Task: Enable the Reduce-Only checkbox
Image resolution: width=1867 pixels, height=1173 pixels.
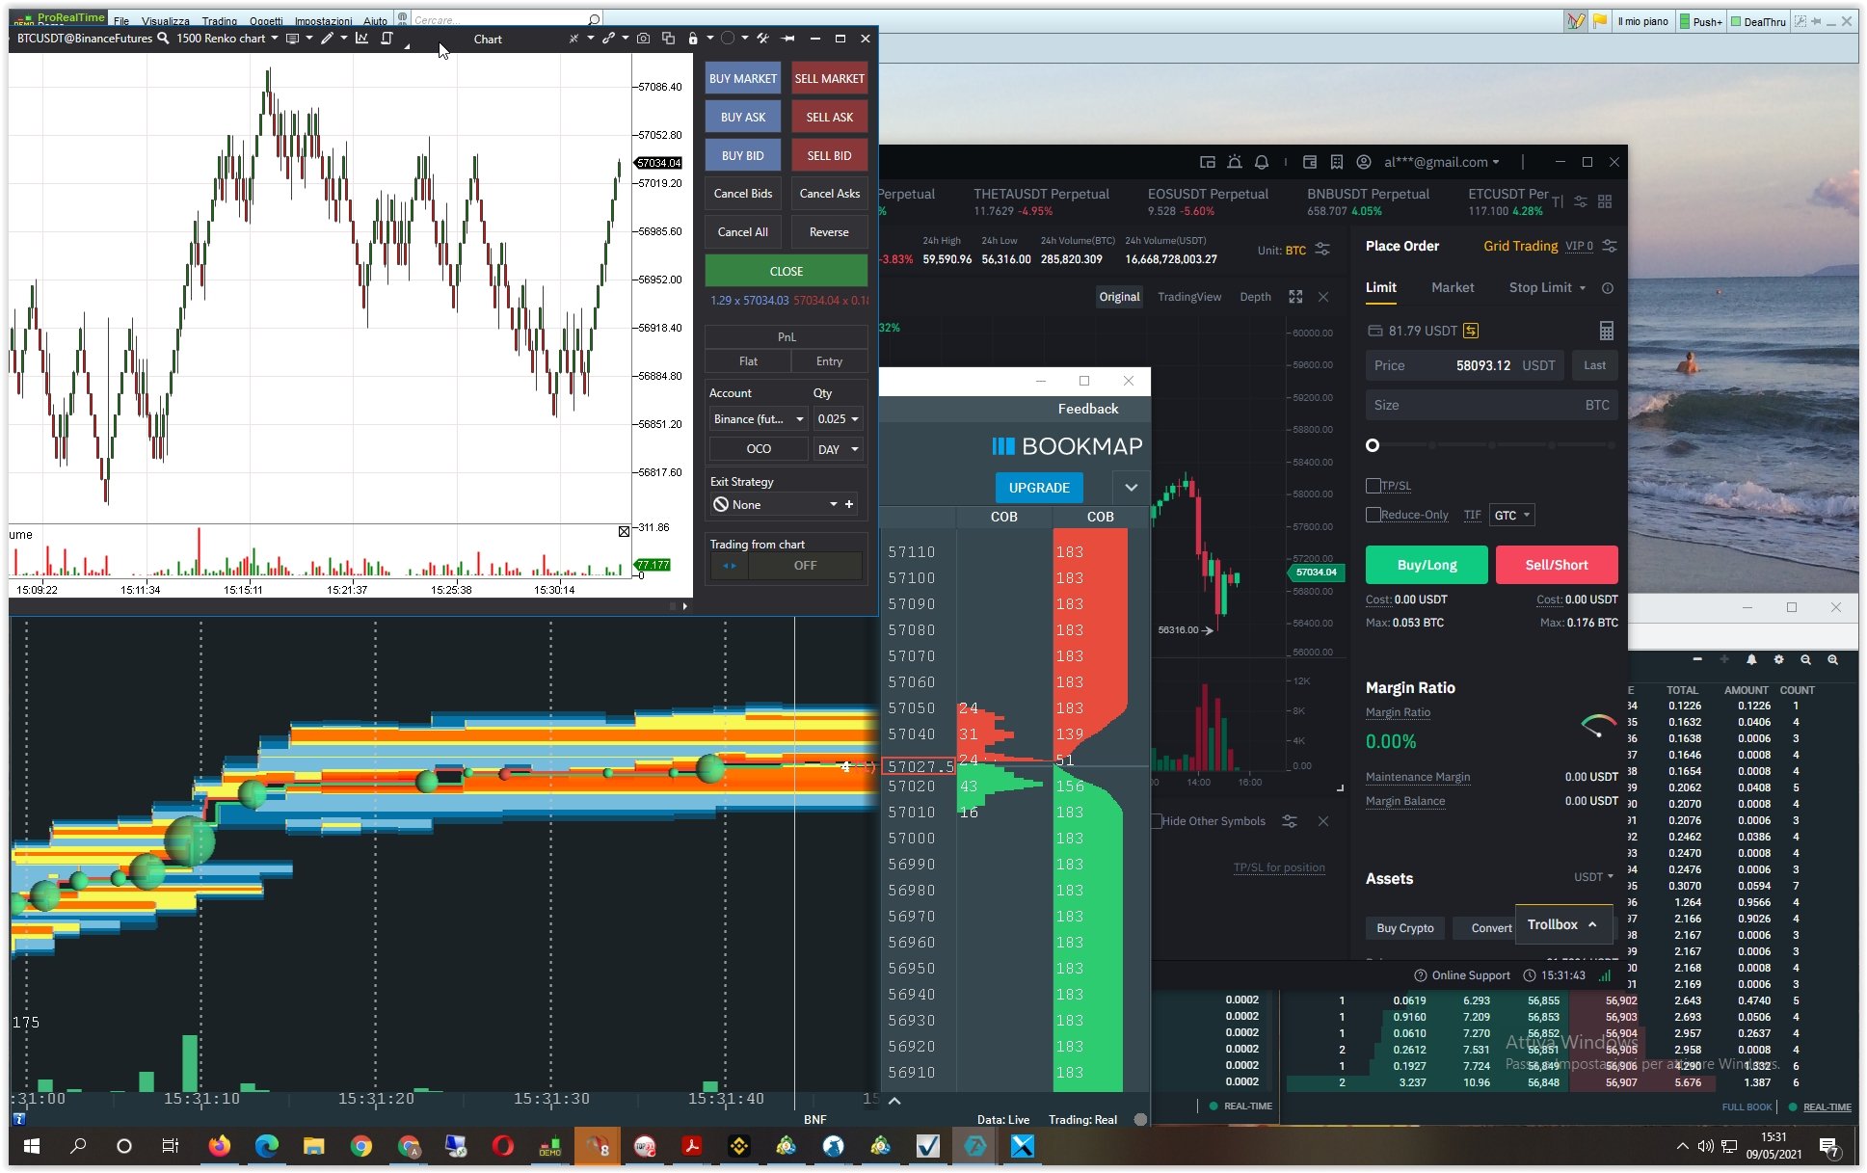Action: pyautogui.click(x=1373, y=515)
